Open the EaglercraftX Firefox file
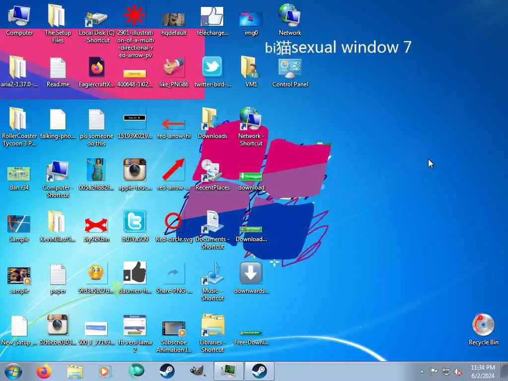Viewport: 508px width, 381px height. click(96, 72)
